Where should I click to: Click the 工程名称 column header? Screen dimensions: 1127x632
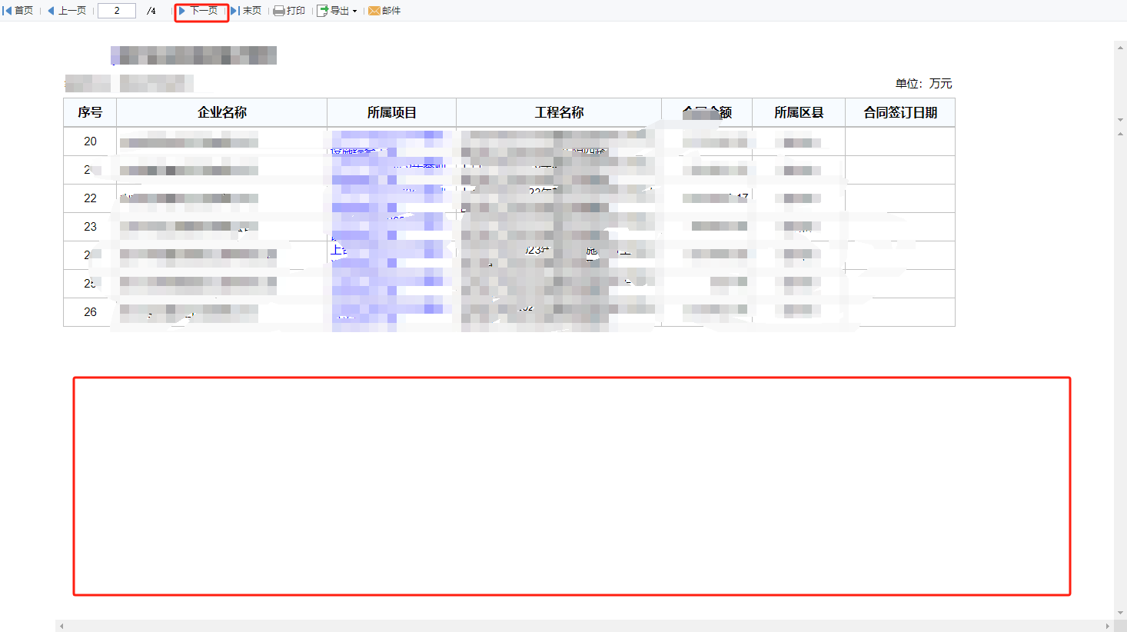click(559, 112)
